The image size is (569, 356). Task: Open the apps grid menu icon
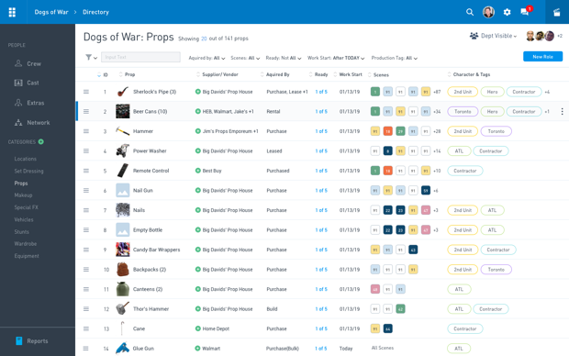(x=12, y=12)
